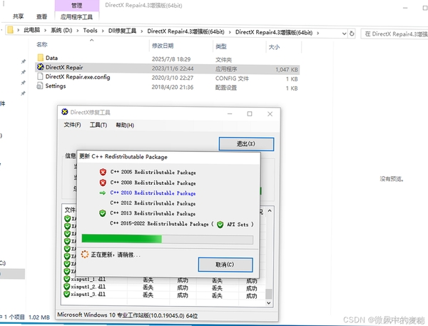Click the 2023/11/6 22:44 date cell
This screenshot has width=428, height=326.
tap(173, 68)
